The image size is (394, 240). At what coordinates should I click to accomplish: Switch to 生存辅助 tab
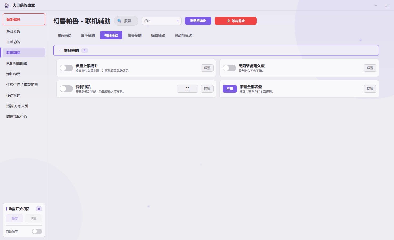coord(64,35)
